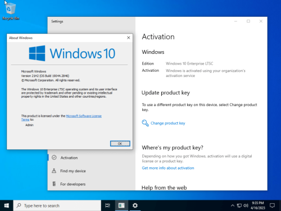Click the activation status organization's service text

coord(206,73)
